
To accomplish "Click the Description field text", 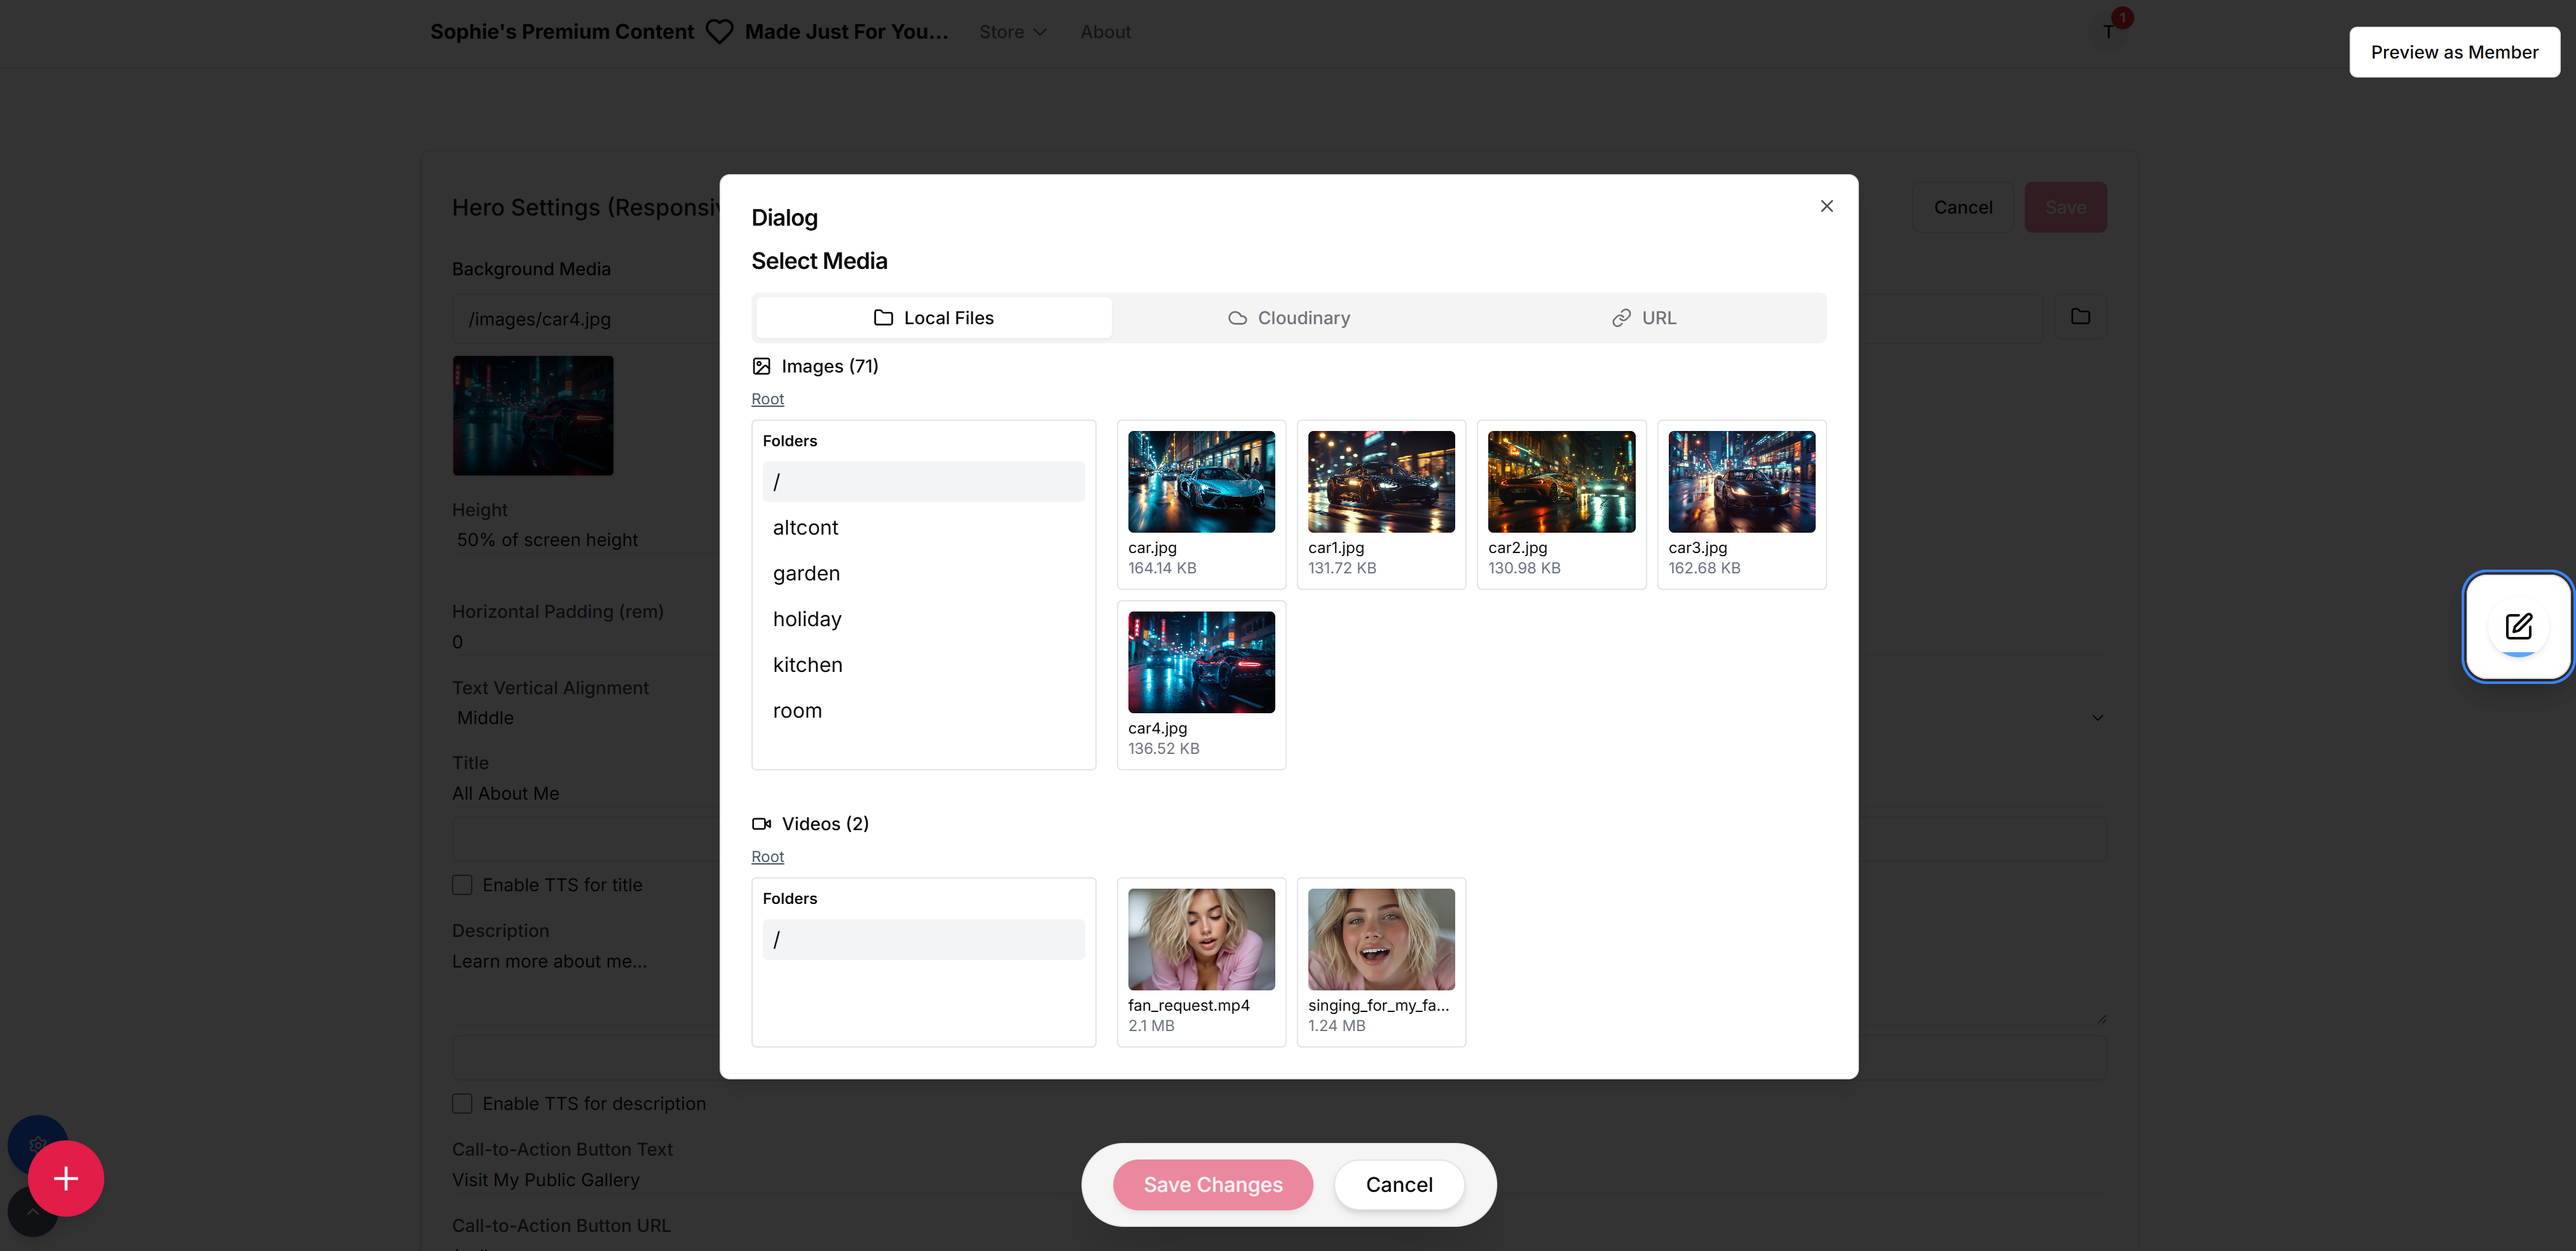I will [x=549, y=962].
